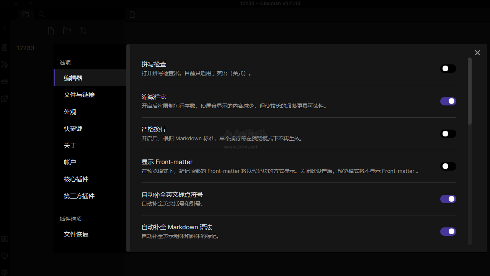Enable the 显示 Front-matter toggle
Viewport: 490px width, 276px height.
click(448, 166)
